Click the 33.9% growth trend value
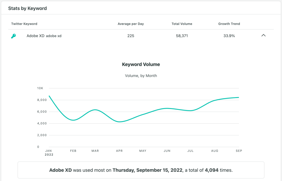The width and height of the screenshot is (282, 181). pyautogui.click(x=229, y=36)
